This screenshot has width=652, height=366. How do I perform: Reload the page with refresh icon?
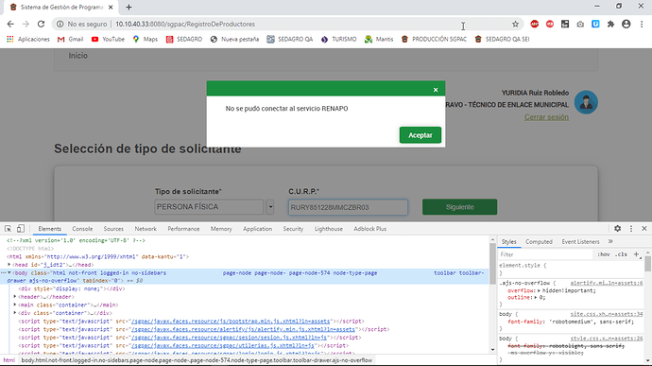pos(41,25)
